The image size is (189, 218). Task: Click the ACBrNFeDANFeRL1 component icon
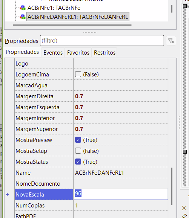click(23, 17)
